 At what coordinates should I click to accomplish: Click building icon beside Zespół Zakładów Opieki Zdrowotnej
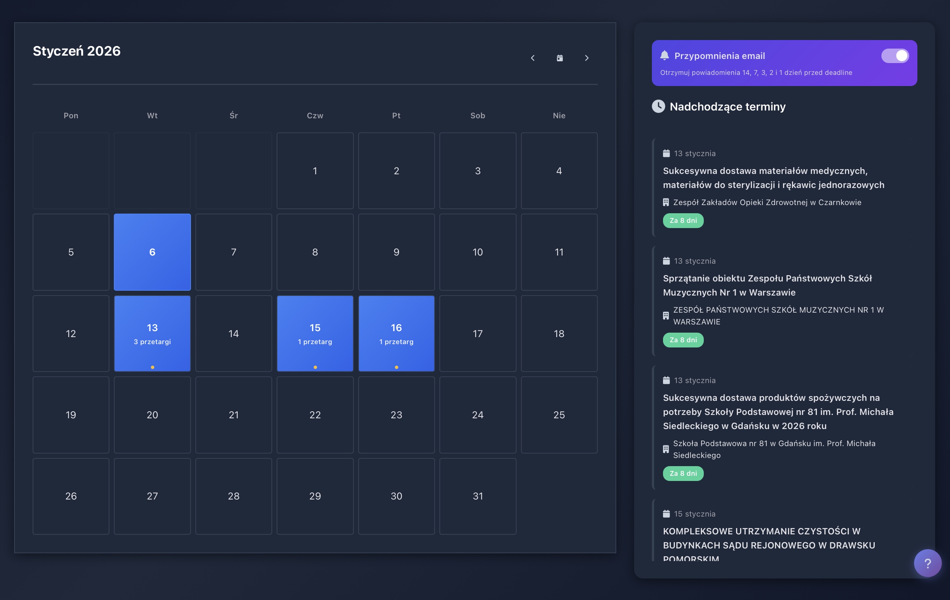[666, 202]
